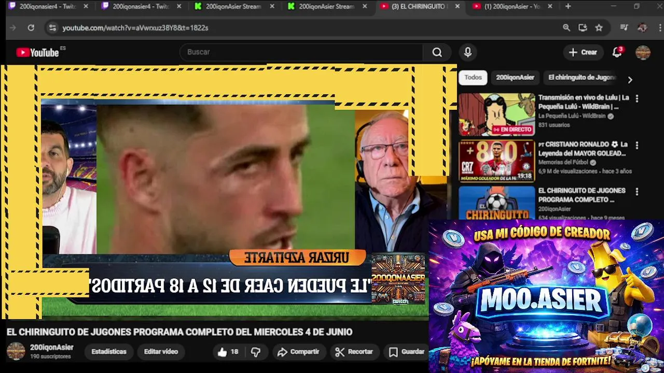Open the YouTube account avatar menu
Viewport: 664px width, 373px height.
pyautogui.click(x=643, y=52)
